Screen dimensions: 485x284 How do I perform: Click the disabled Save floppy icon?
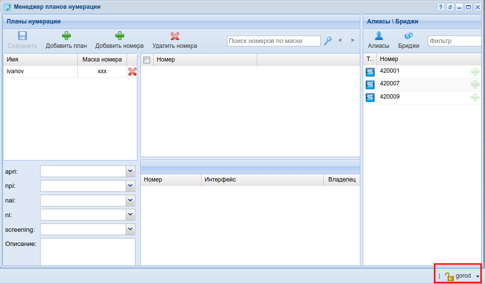[x=22, y=36]
